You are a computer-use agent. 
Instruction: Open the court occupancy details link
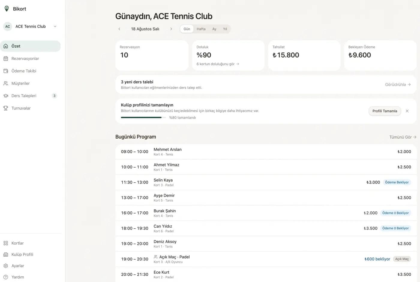click(x=218, y=64)
